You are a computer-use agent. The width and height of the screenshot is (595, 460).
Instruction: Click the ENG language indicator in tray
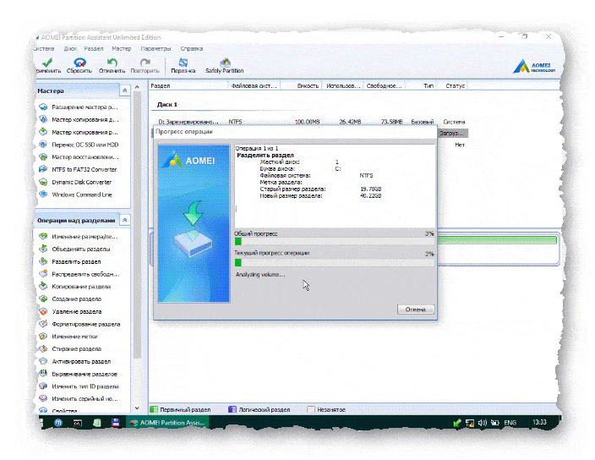pos(510,423)
